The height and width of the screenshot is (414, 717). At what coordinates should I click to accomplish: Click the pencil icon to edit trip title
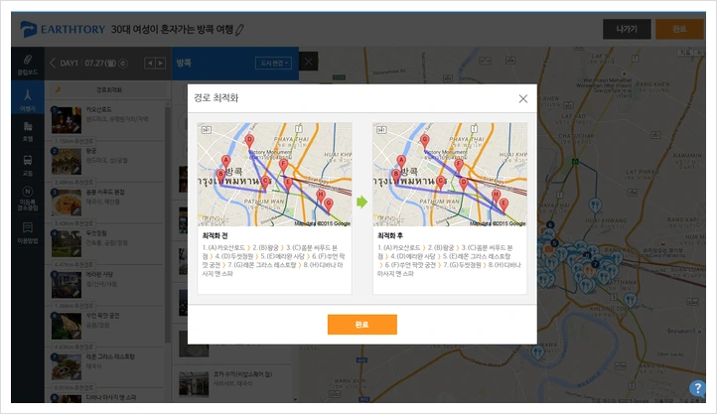tap(239, 30)
